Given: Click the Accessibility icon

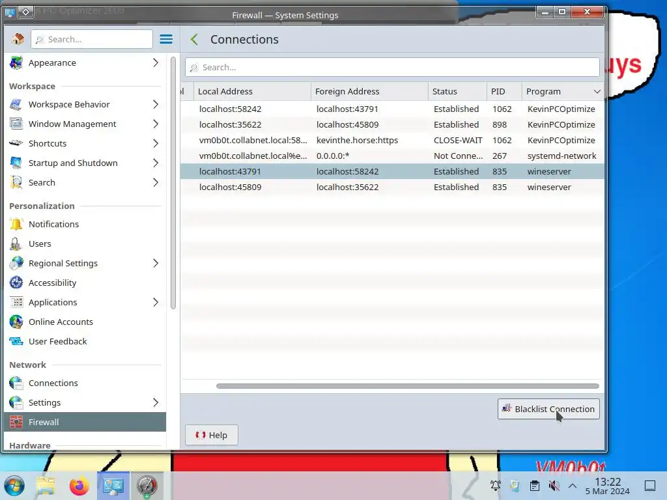Looking at the screenshot, I should coord(16,283).
